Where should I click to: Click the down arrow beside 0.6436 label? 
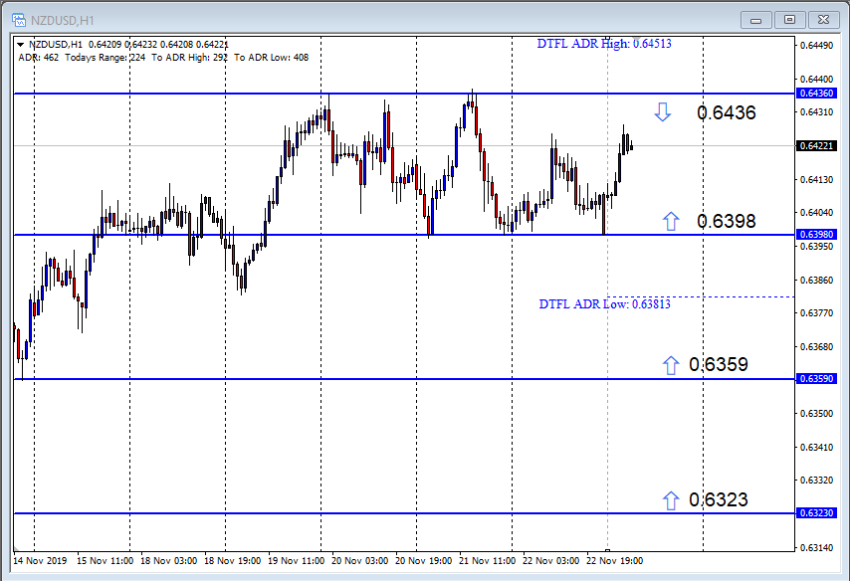point(663,111)
